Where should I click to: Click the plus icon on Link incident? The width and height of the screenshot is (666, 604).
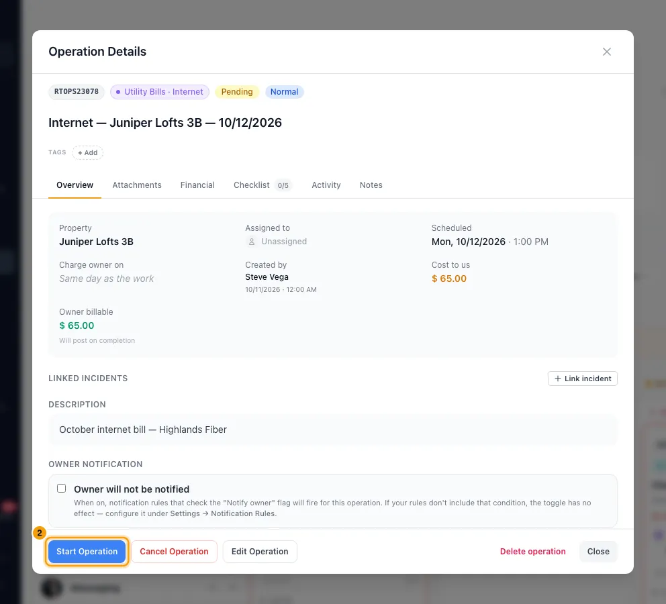pos(558,379)
